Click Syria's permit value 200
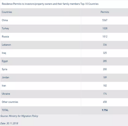This screenshot has width=128, height=126. [105, 69]
